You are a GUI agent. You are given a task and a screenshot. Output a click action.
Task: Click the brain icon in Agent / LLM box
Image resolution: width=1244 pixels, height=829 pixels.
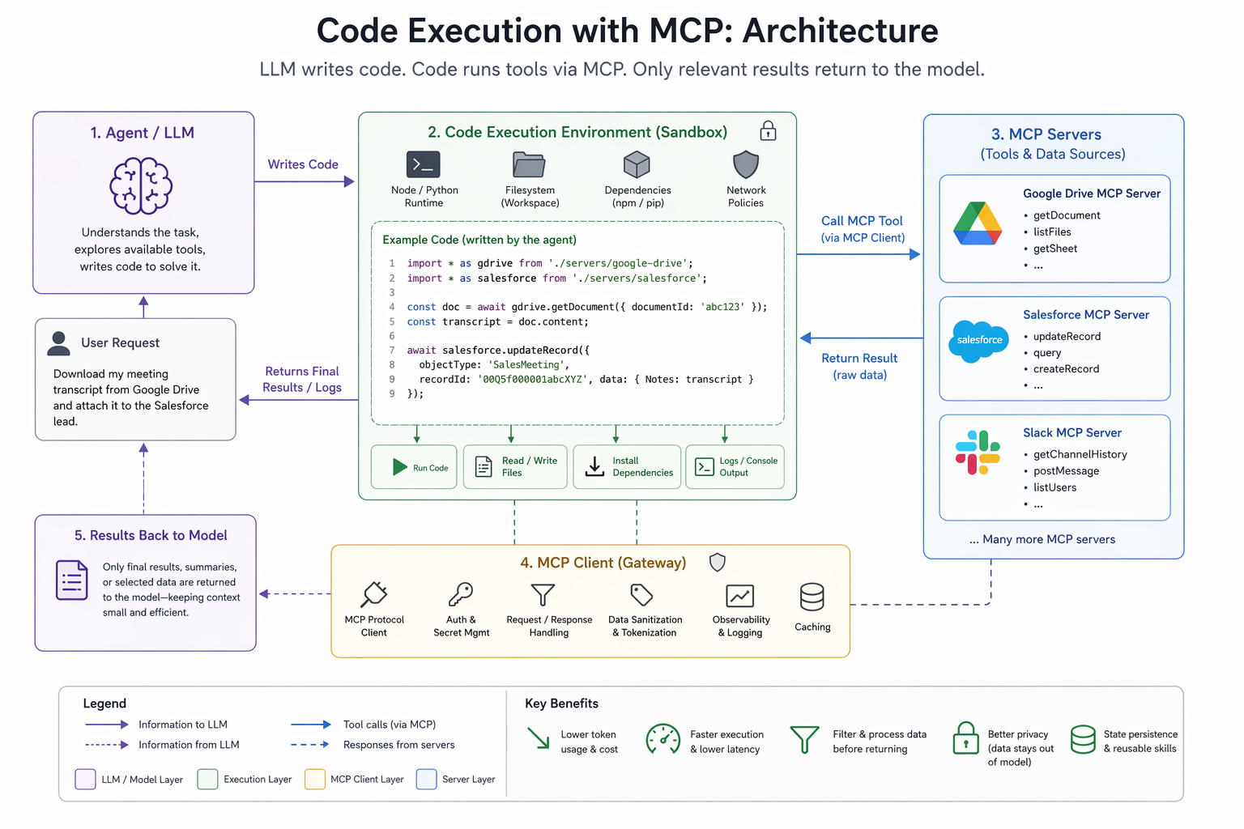click(x=142, y=186)
